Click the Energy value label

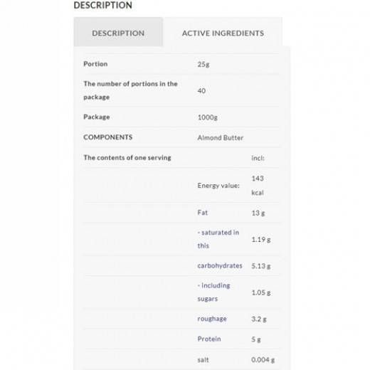[x=218, y=186]
